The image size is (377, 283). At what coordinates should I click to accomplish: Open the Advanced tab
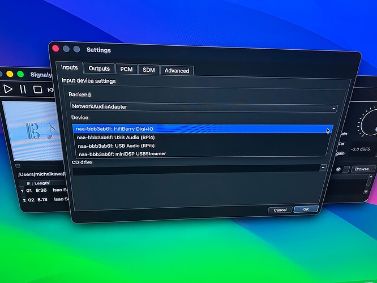point(177,71)
